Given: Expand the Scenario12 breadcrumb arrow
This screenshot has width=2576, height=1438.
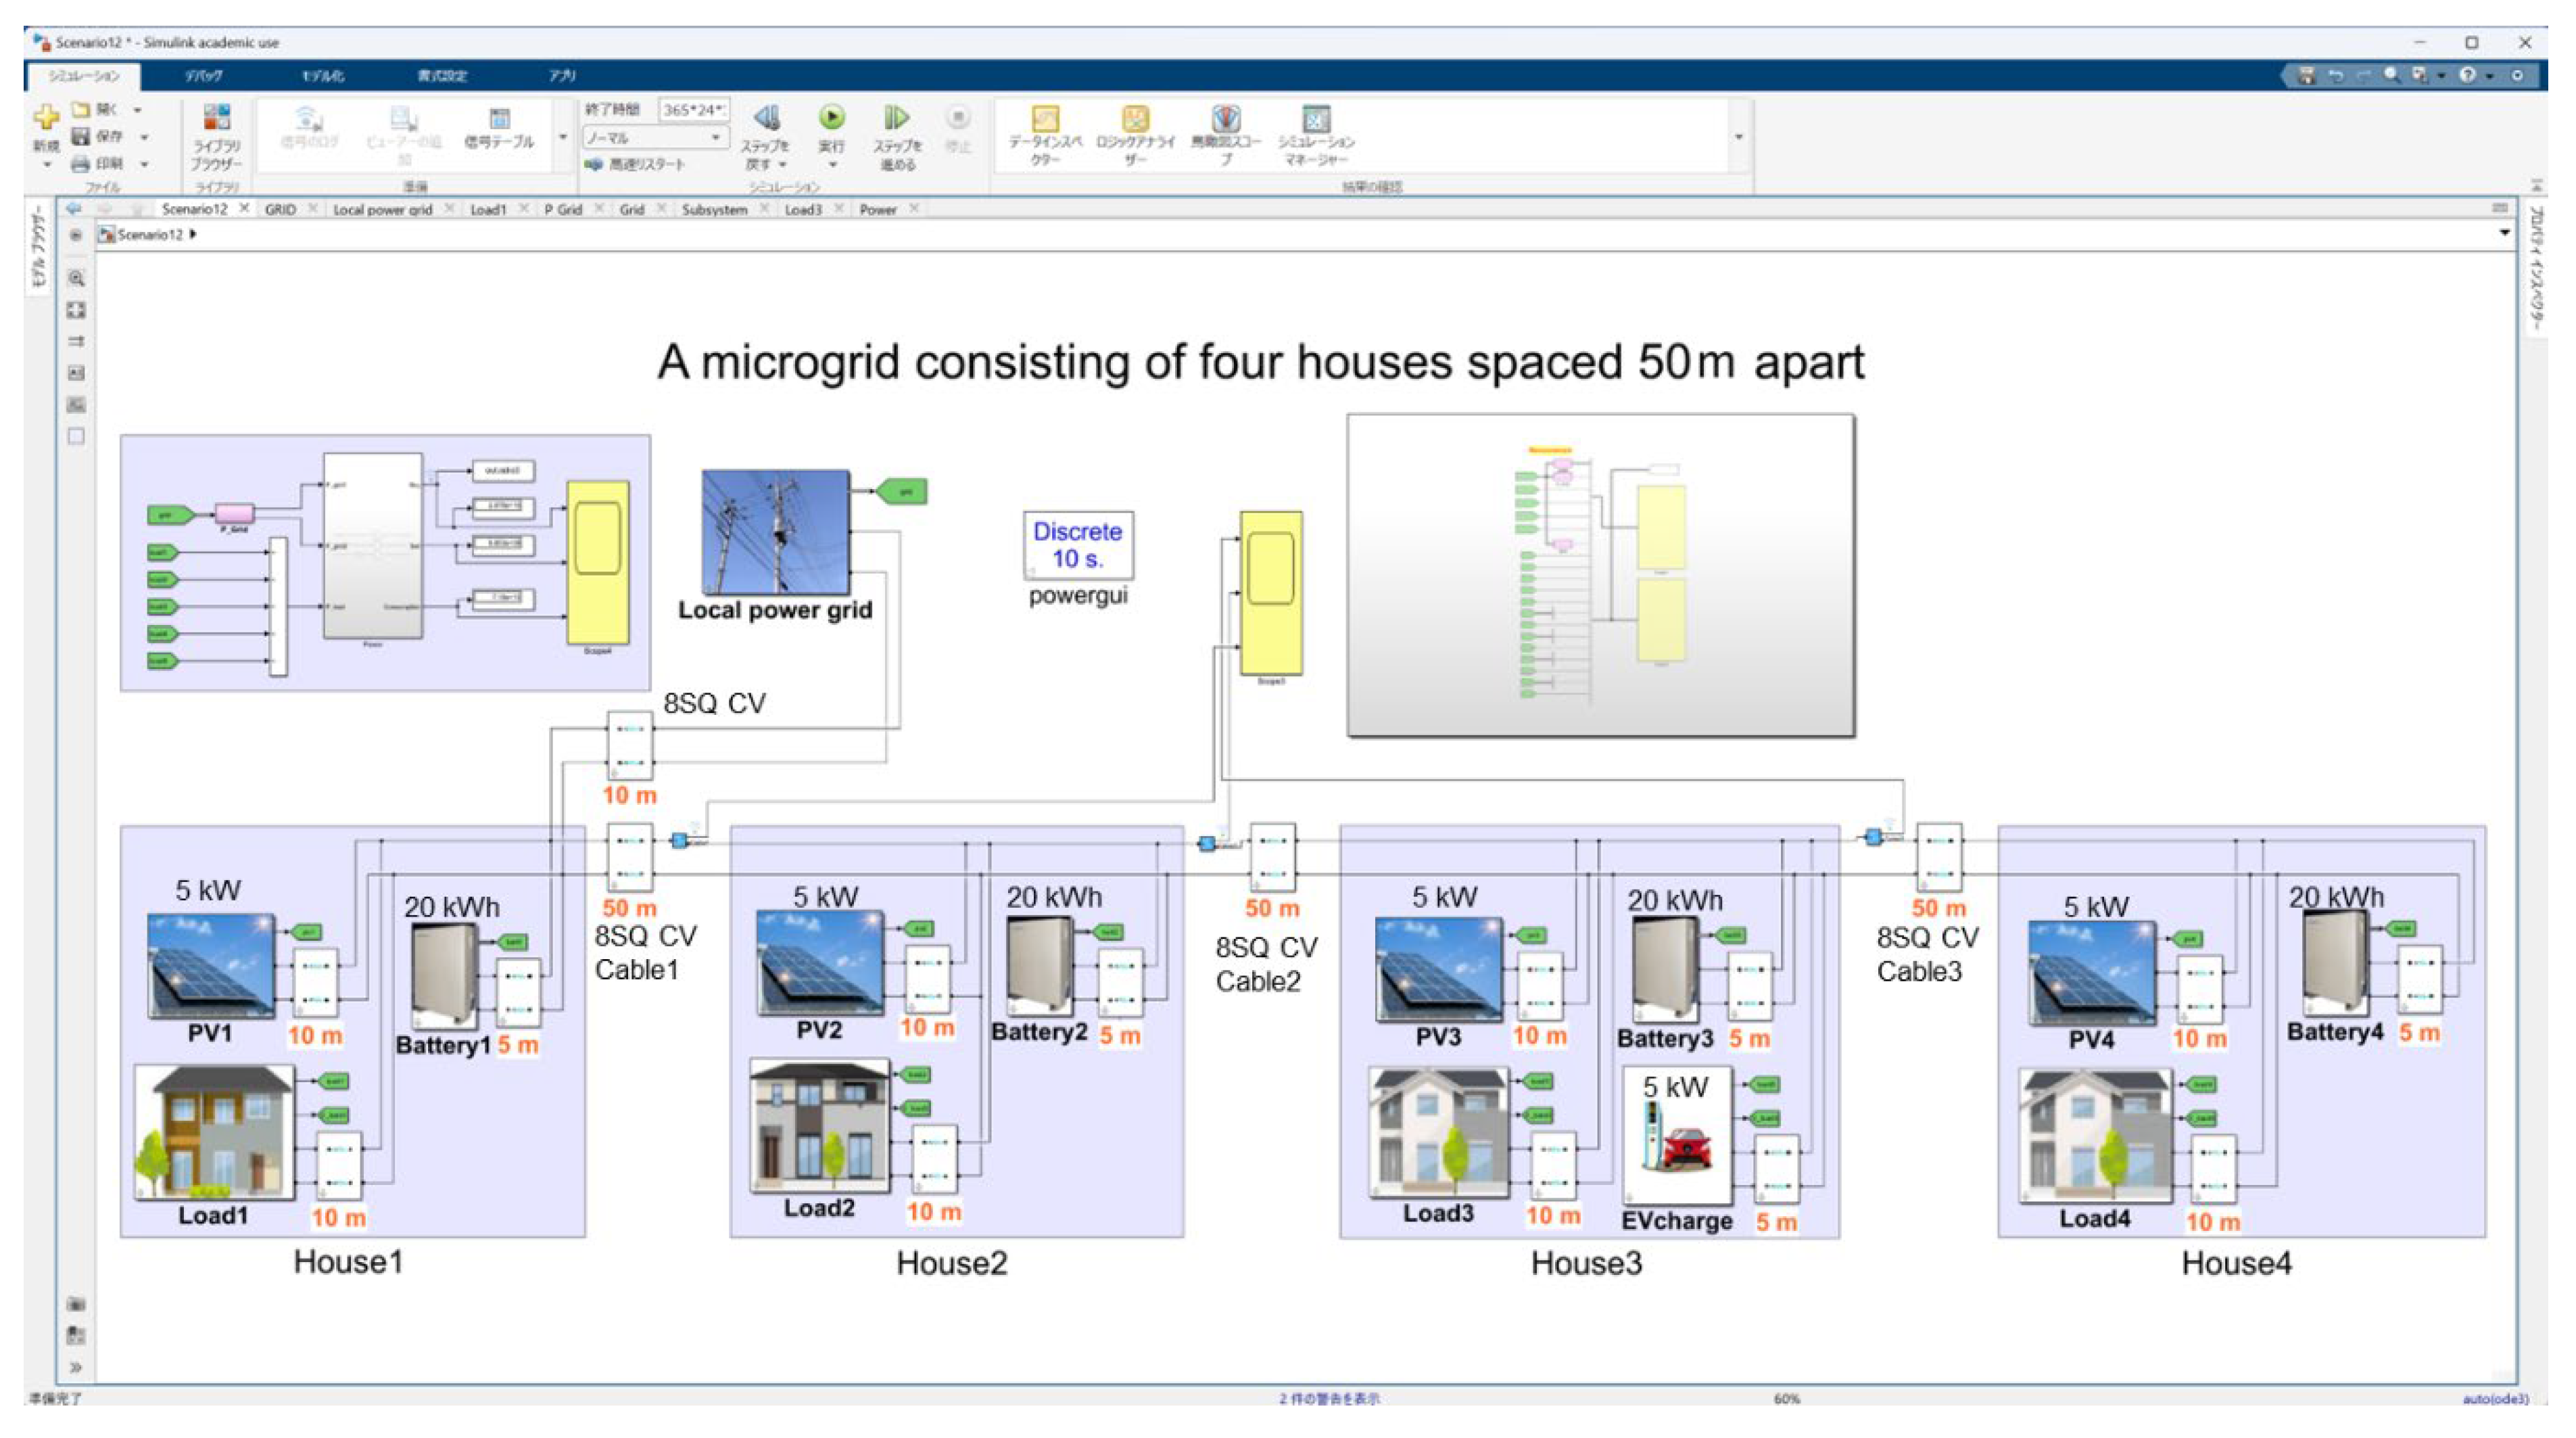Looking at the screenshot, I should tap(193, 234).
